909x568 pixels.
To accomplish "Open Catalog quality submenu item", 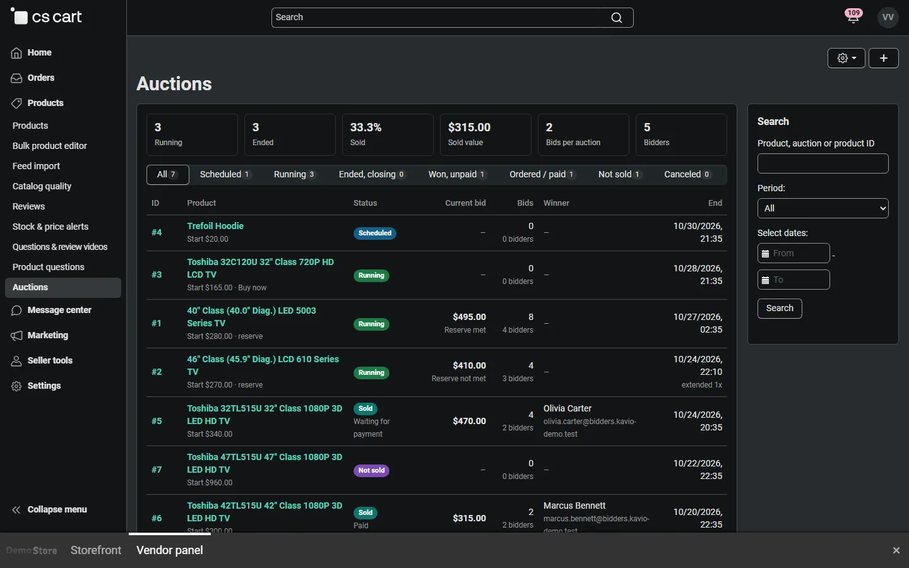I will click(42, 186).
